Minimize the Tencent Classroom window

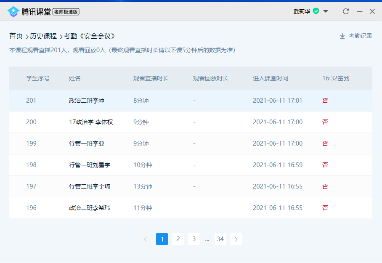[x=359, y=11]
